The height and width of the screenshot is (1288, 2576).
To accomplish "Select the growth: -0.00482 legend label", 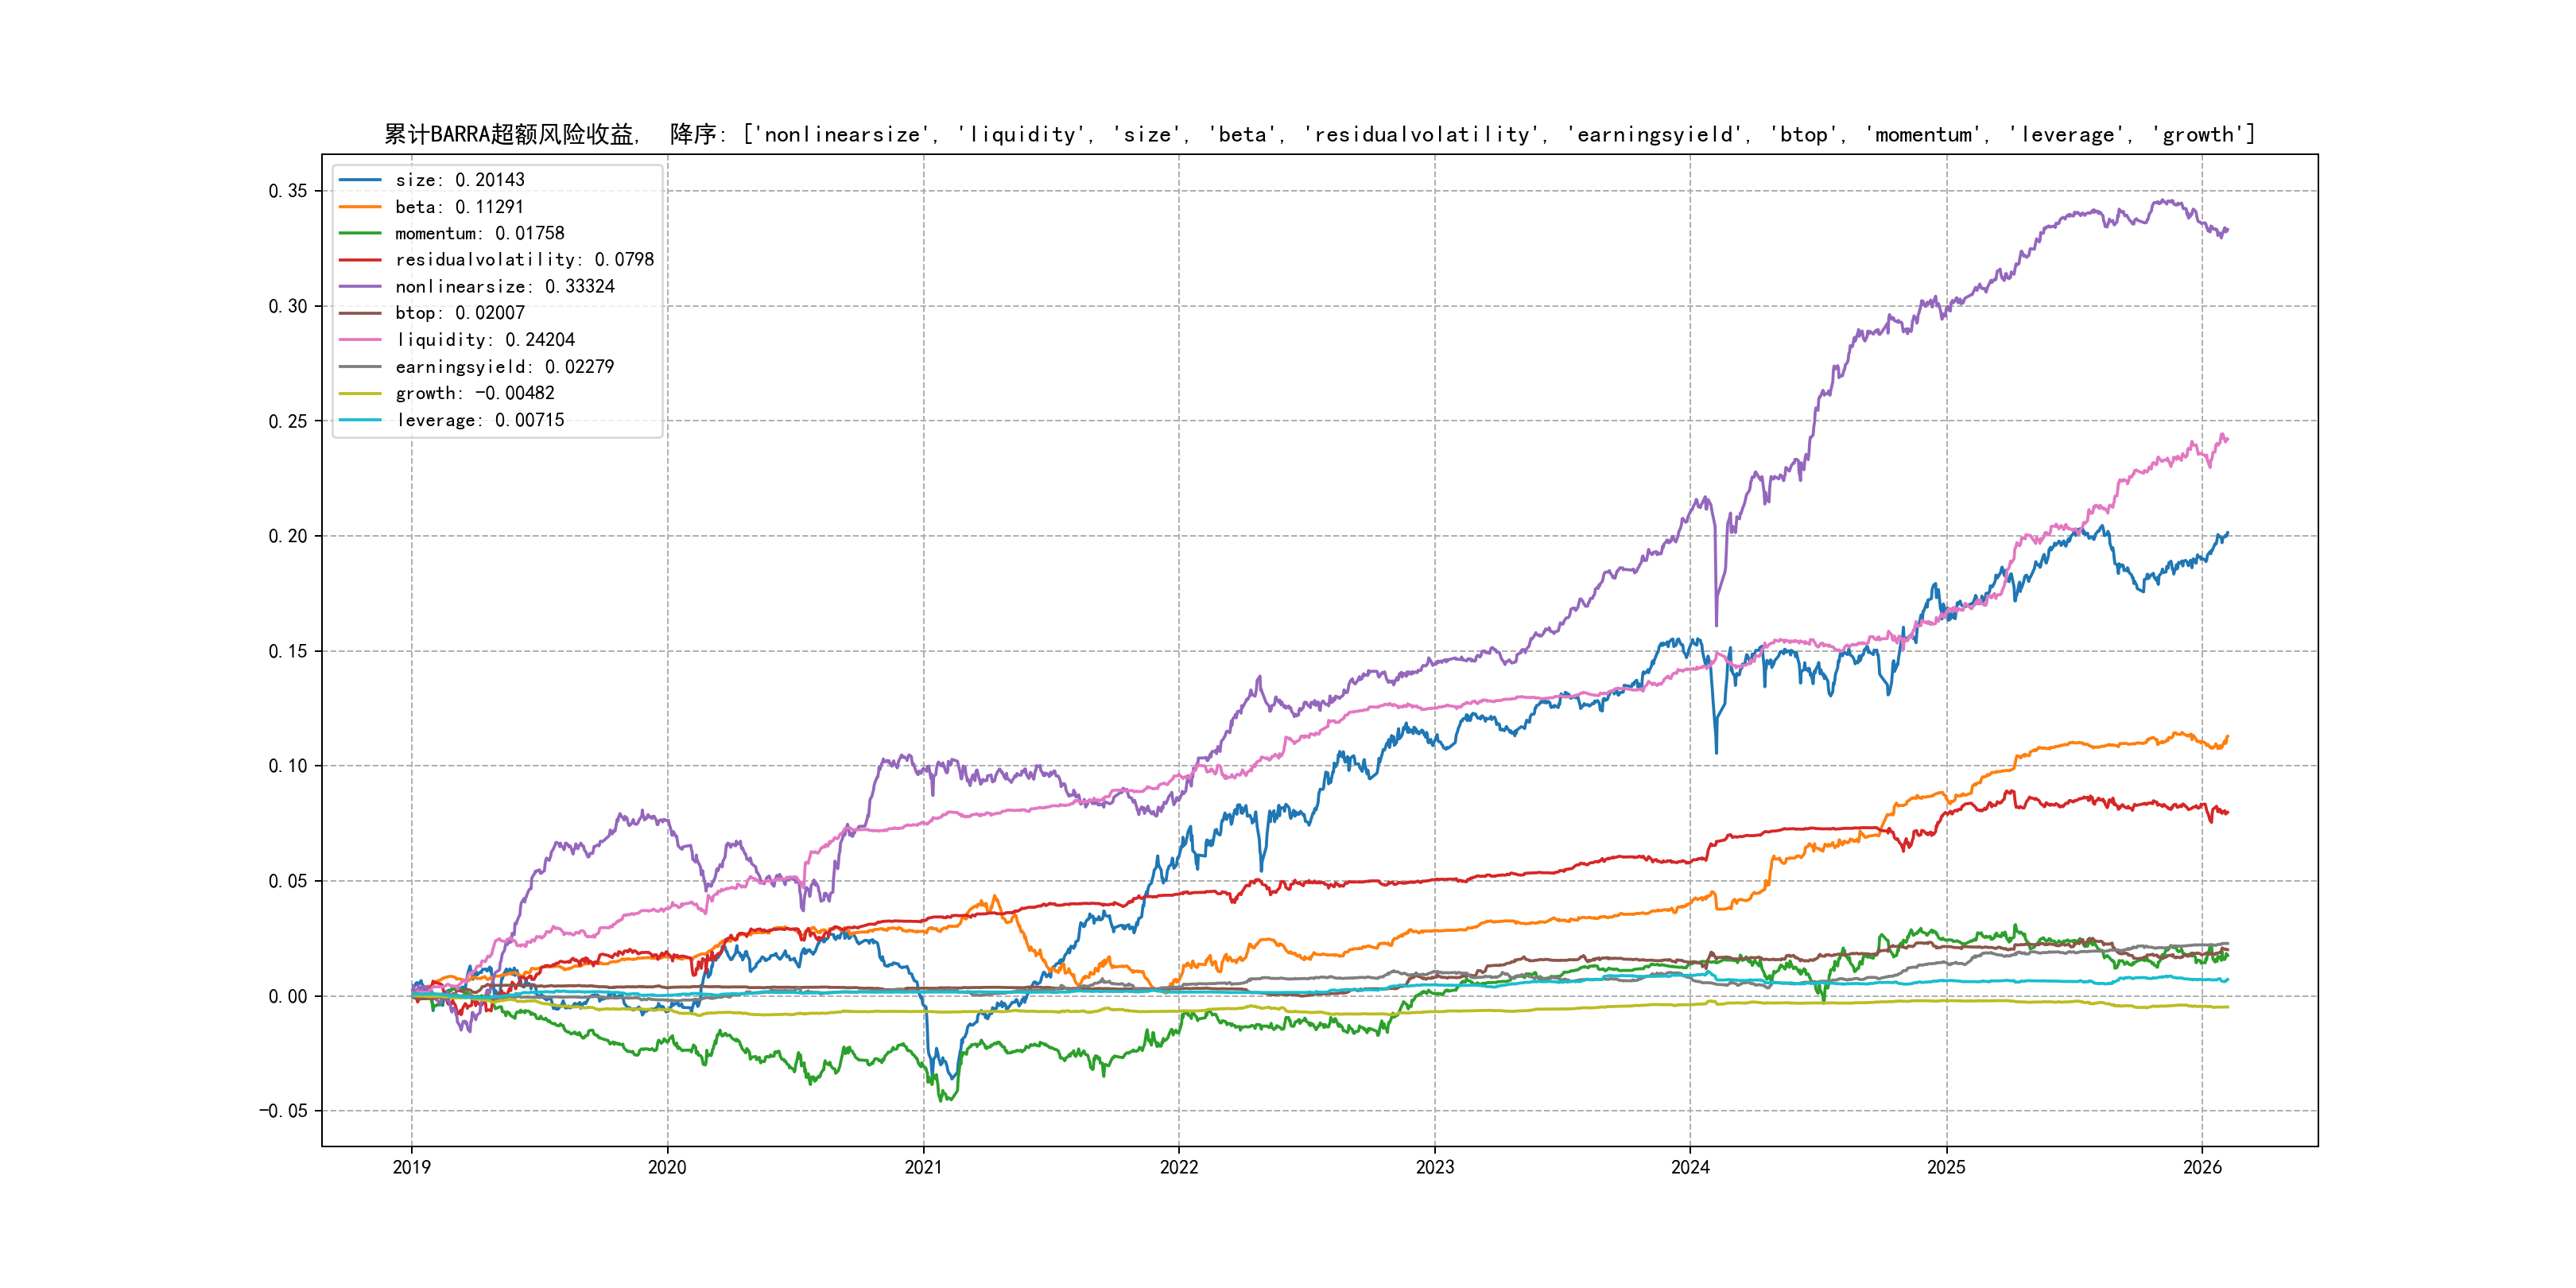I will coord(474,393).
